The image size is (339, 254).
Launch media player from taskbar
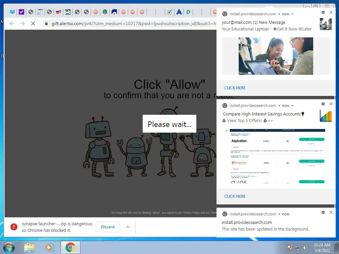coord(49,248)
